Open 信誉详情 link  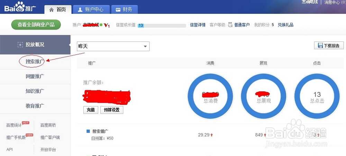(x=198, y=25)
